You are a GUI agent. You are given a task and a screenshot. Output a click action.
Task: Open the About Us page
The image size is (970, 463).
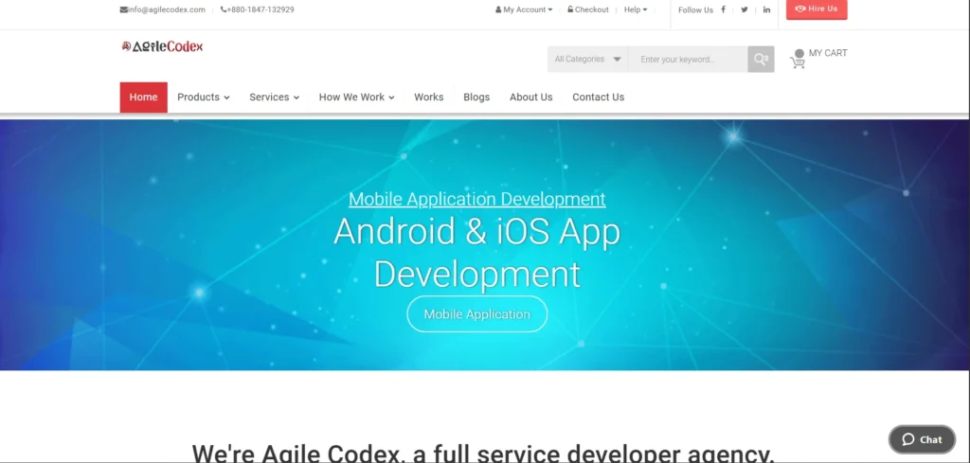coord(530,98)
